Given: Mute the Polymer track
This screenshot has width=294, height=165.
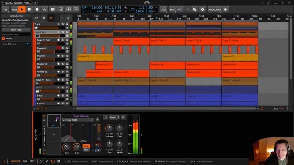Looking at the screenshot, I should click(x=67, y=56).
